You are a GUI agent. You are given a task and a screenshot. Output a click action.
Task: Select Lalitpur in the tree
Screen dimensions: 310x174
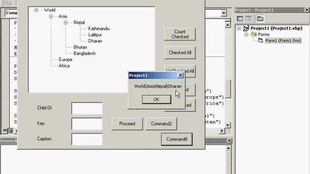[x=95, y=35]
